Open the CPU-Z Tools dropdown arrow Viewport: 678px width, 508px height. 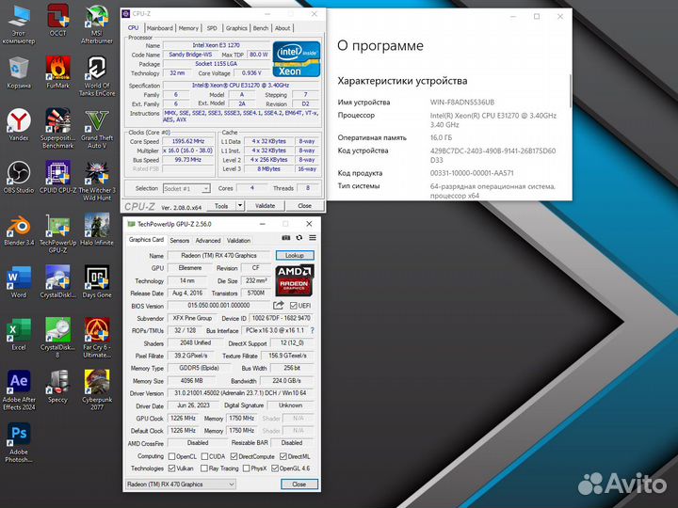pyautogui.click(x=240, y=206)
